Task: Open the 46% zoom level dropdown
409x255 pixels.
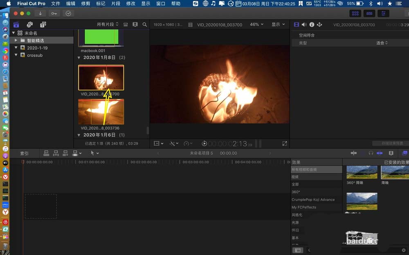Action: pos(257,24)
